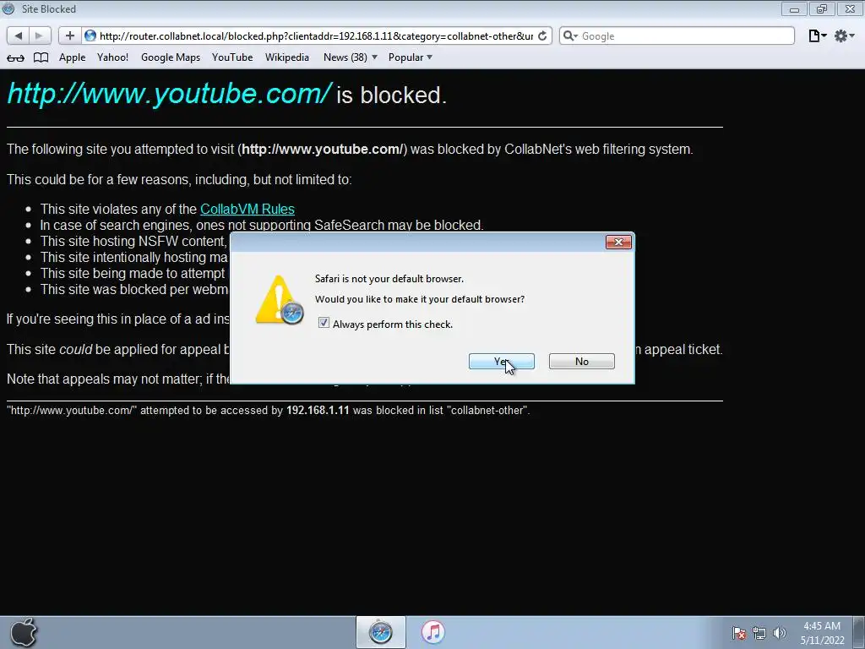865x649 pixels.
Task: Open the YouTube bookmark
Action: click(232, 57)
